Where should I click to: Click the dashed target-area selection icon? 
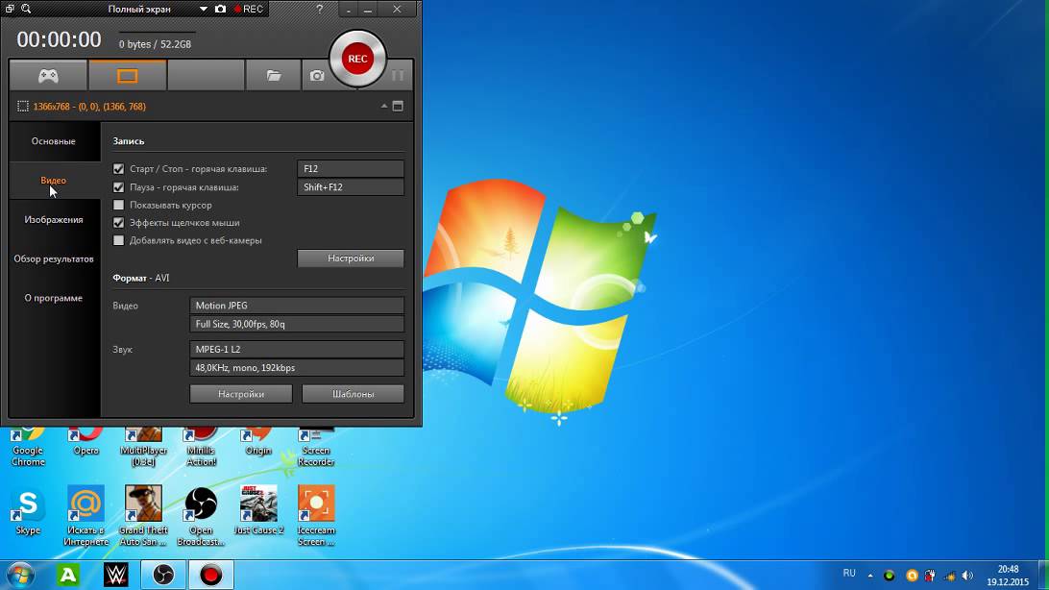23,107
